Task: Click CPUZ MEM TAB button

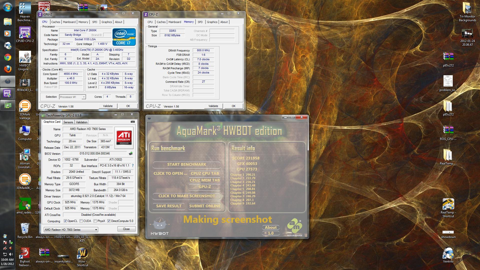Action: click(x=205, y=180)
